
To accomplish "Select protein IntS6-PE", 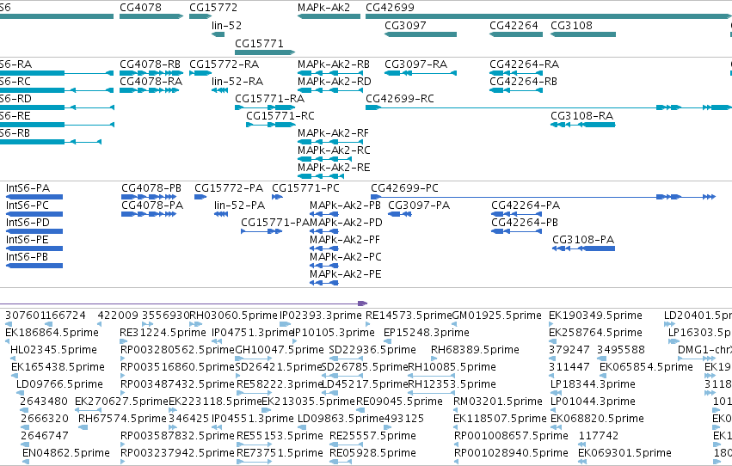I will point(34,248).
